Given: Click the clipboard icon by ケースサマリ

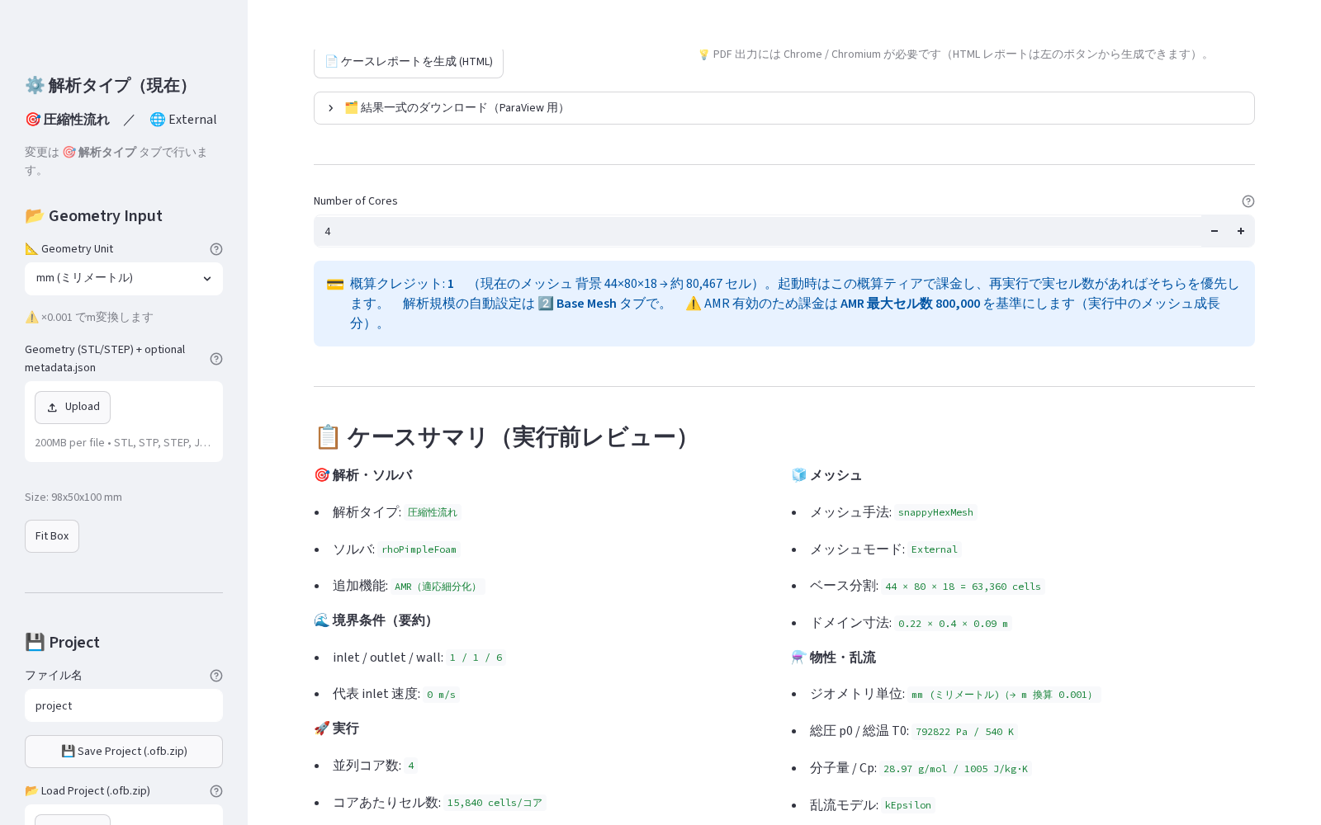Looking at the screenshot, I should 328,437.
